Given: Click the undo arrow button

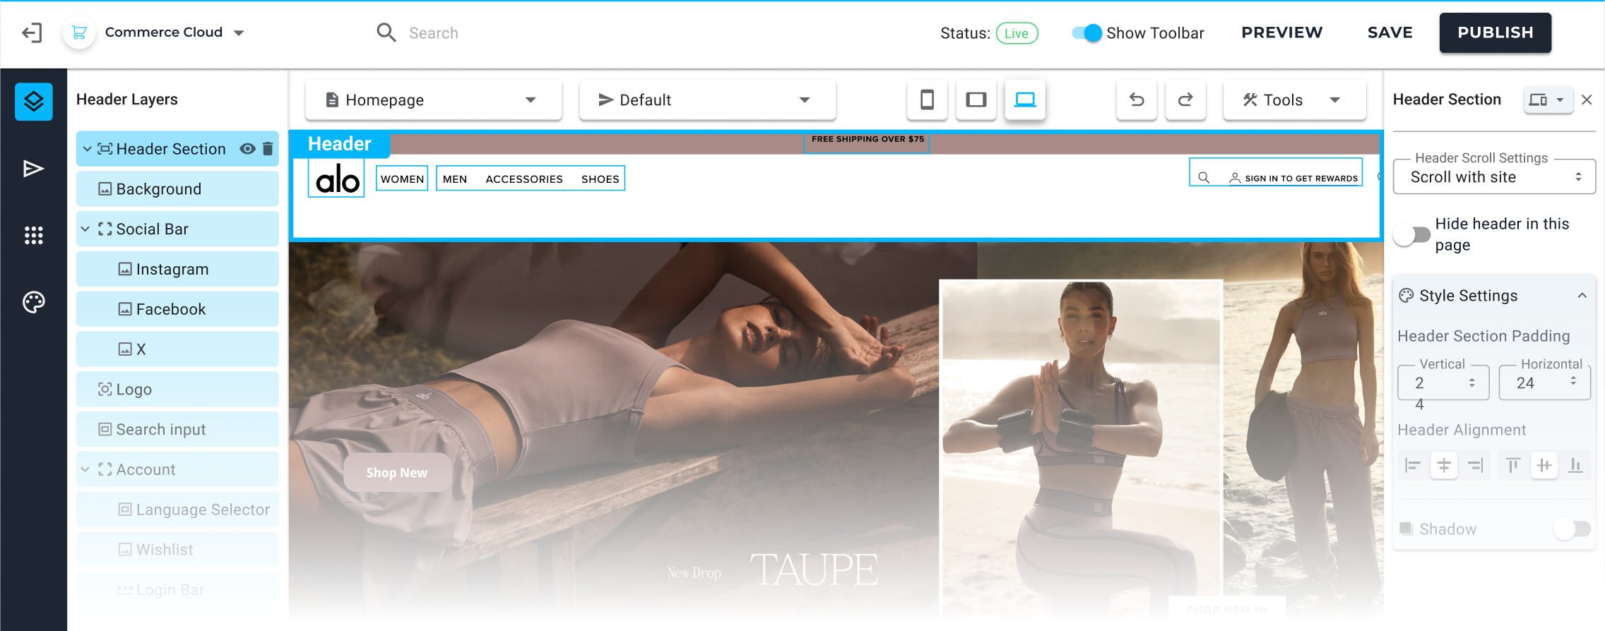Looking at the screenshot, I should pyautogui.click(x=1137, y=100).
